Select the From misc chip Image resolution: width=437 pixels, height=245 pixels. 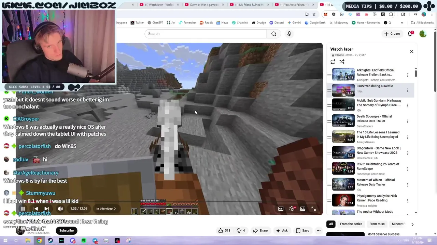pyautogui.click(x=377, y=224)
